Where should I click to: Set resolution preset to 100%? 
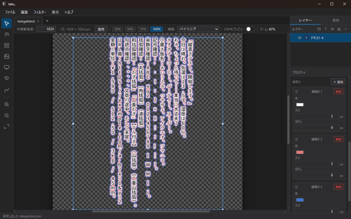[156, 29]
